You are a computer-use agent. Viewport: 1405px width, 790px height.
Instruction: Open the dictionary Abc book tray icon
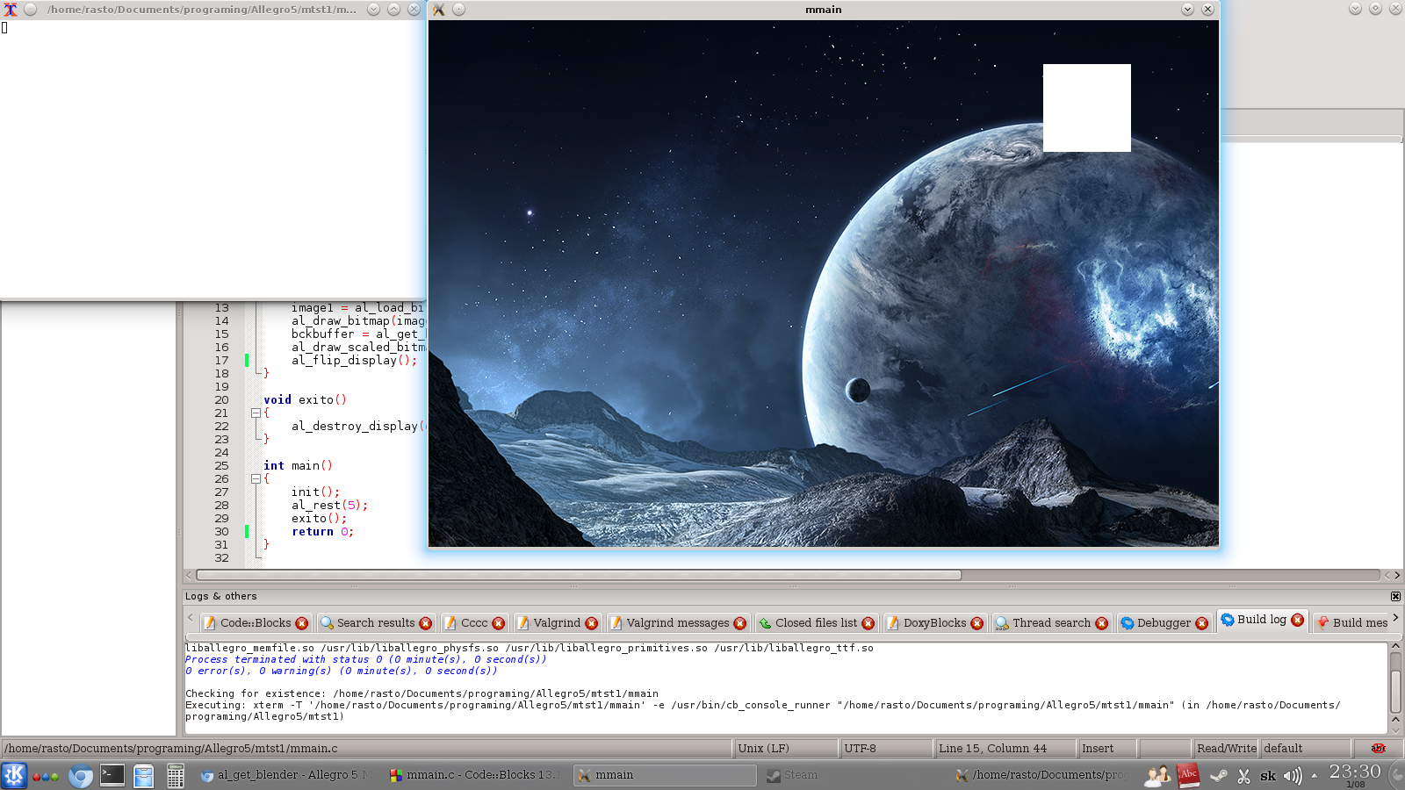[x=1187, y=775]
